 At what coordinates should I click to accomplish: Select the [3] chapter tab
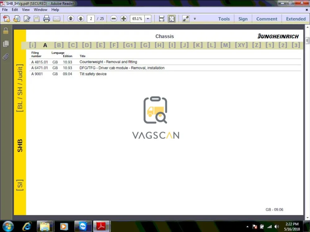[x=296, y=45]
